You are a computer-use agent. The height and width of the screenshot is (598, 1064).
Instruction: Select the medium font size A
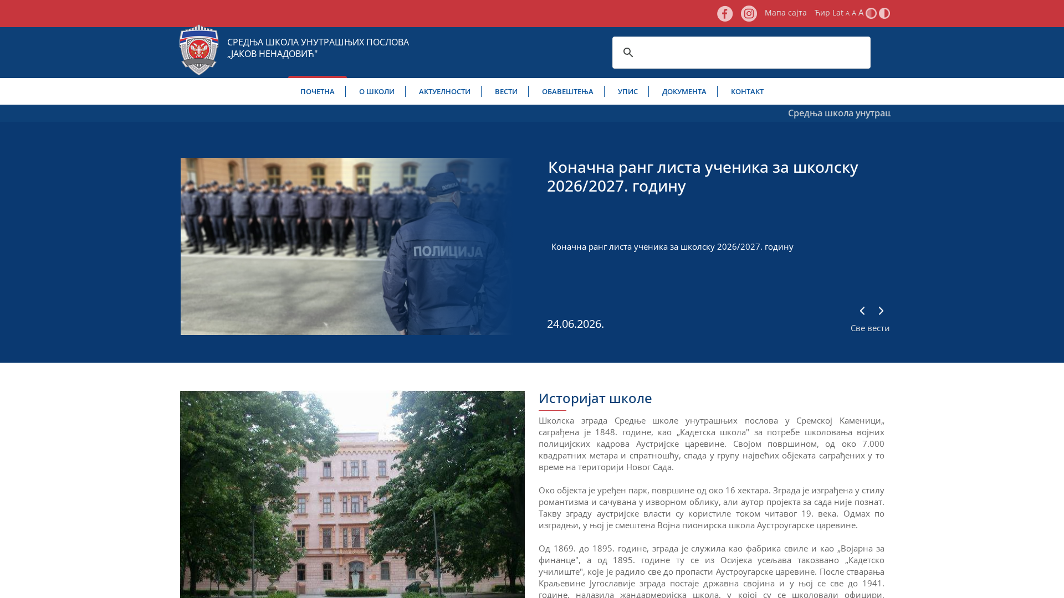(x=854, y=13)
